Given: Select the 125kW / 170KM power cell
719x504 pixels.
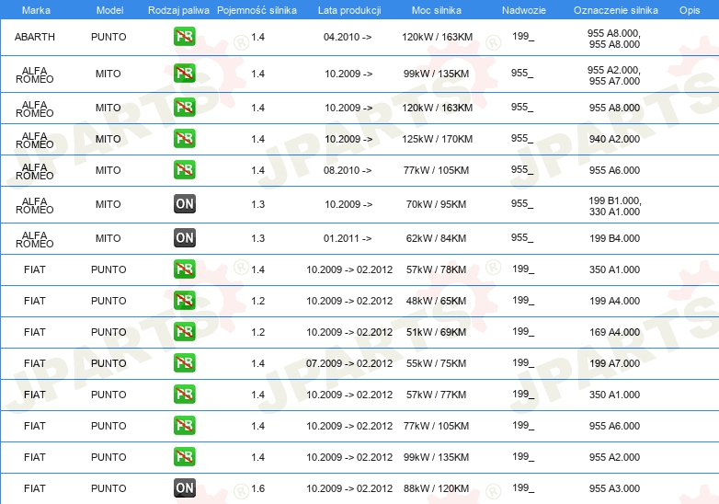Looking at the screenshot, I should [437, 139].
